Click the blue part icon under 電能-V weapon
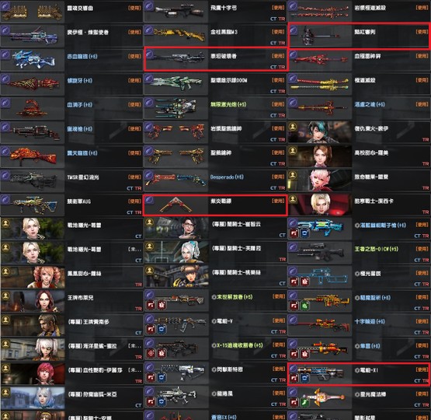The height and width of the screenshot is (420, 431). (162, 329)
